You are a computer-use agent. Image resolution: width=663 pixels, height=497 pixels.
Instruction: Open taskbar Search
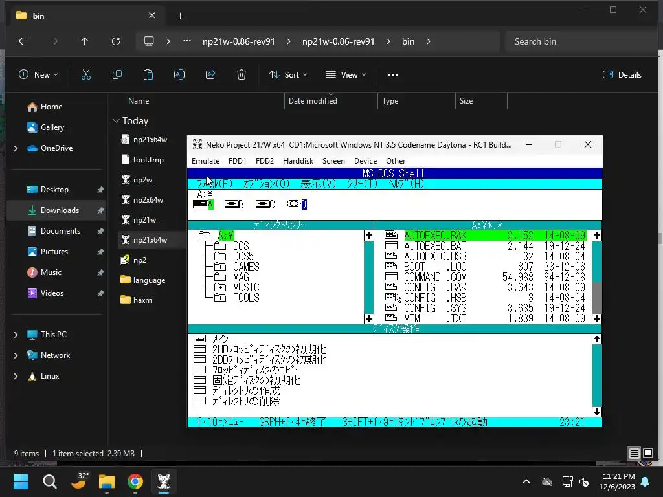(x=49, y=481)
